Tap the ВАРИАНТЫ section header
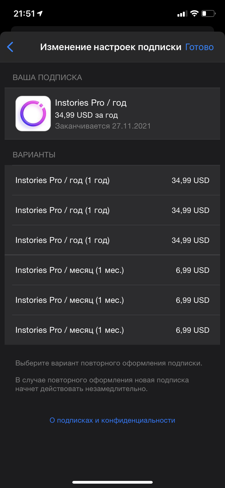 click(34, 155)
